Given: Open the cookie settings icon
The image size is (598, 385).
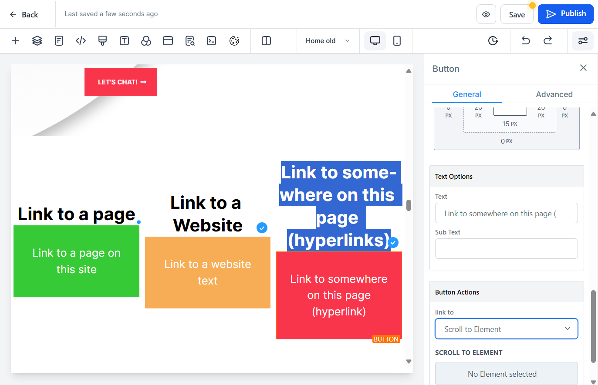Looking at the screenshot, I should click(x=234, y=41).
